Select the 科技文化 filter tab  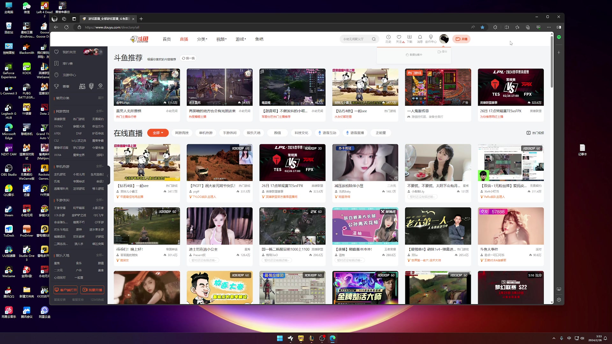[x=301, y=133]
